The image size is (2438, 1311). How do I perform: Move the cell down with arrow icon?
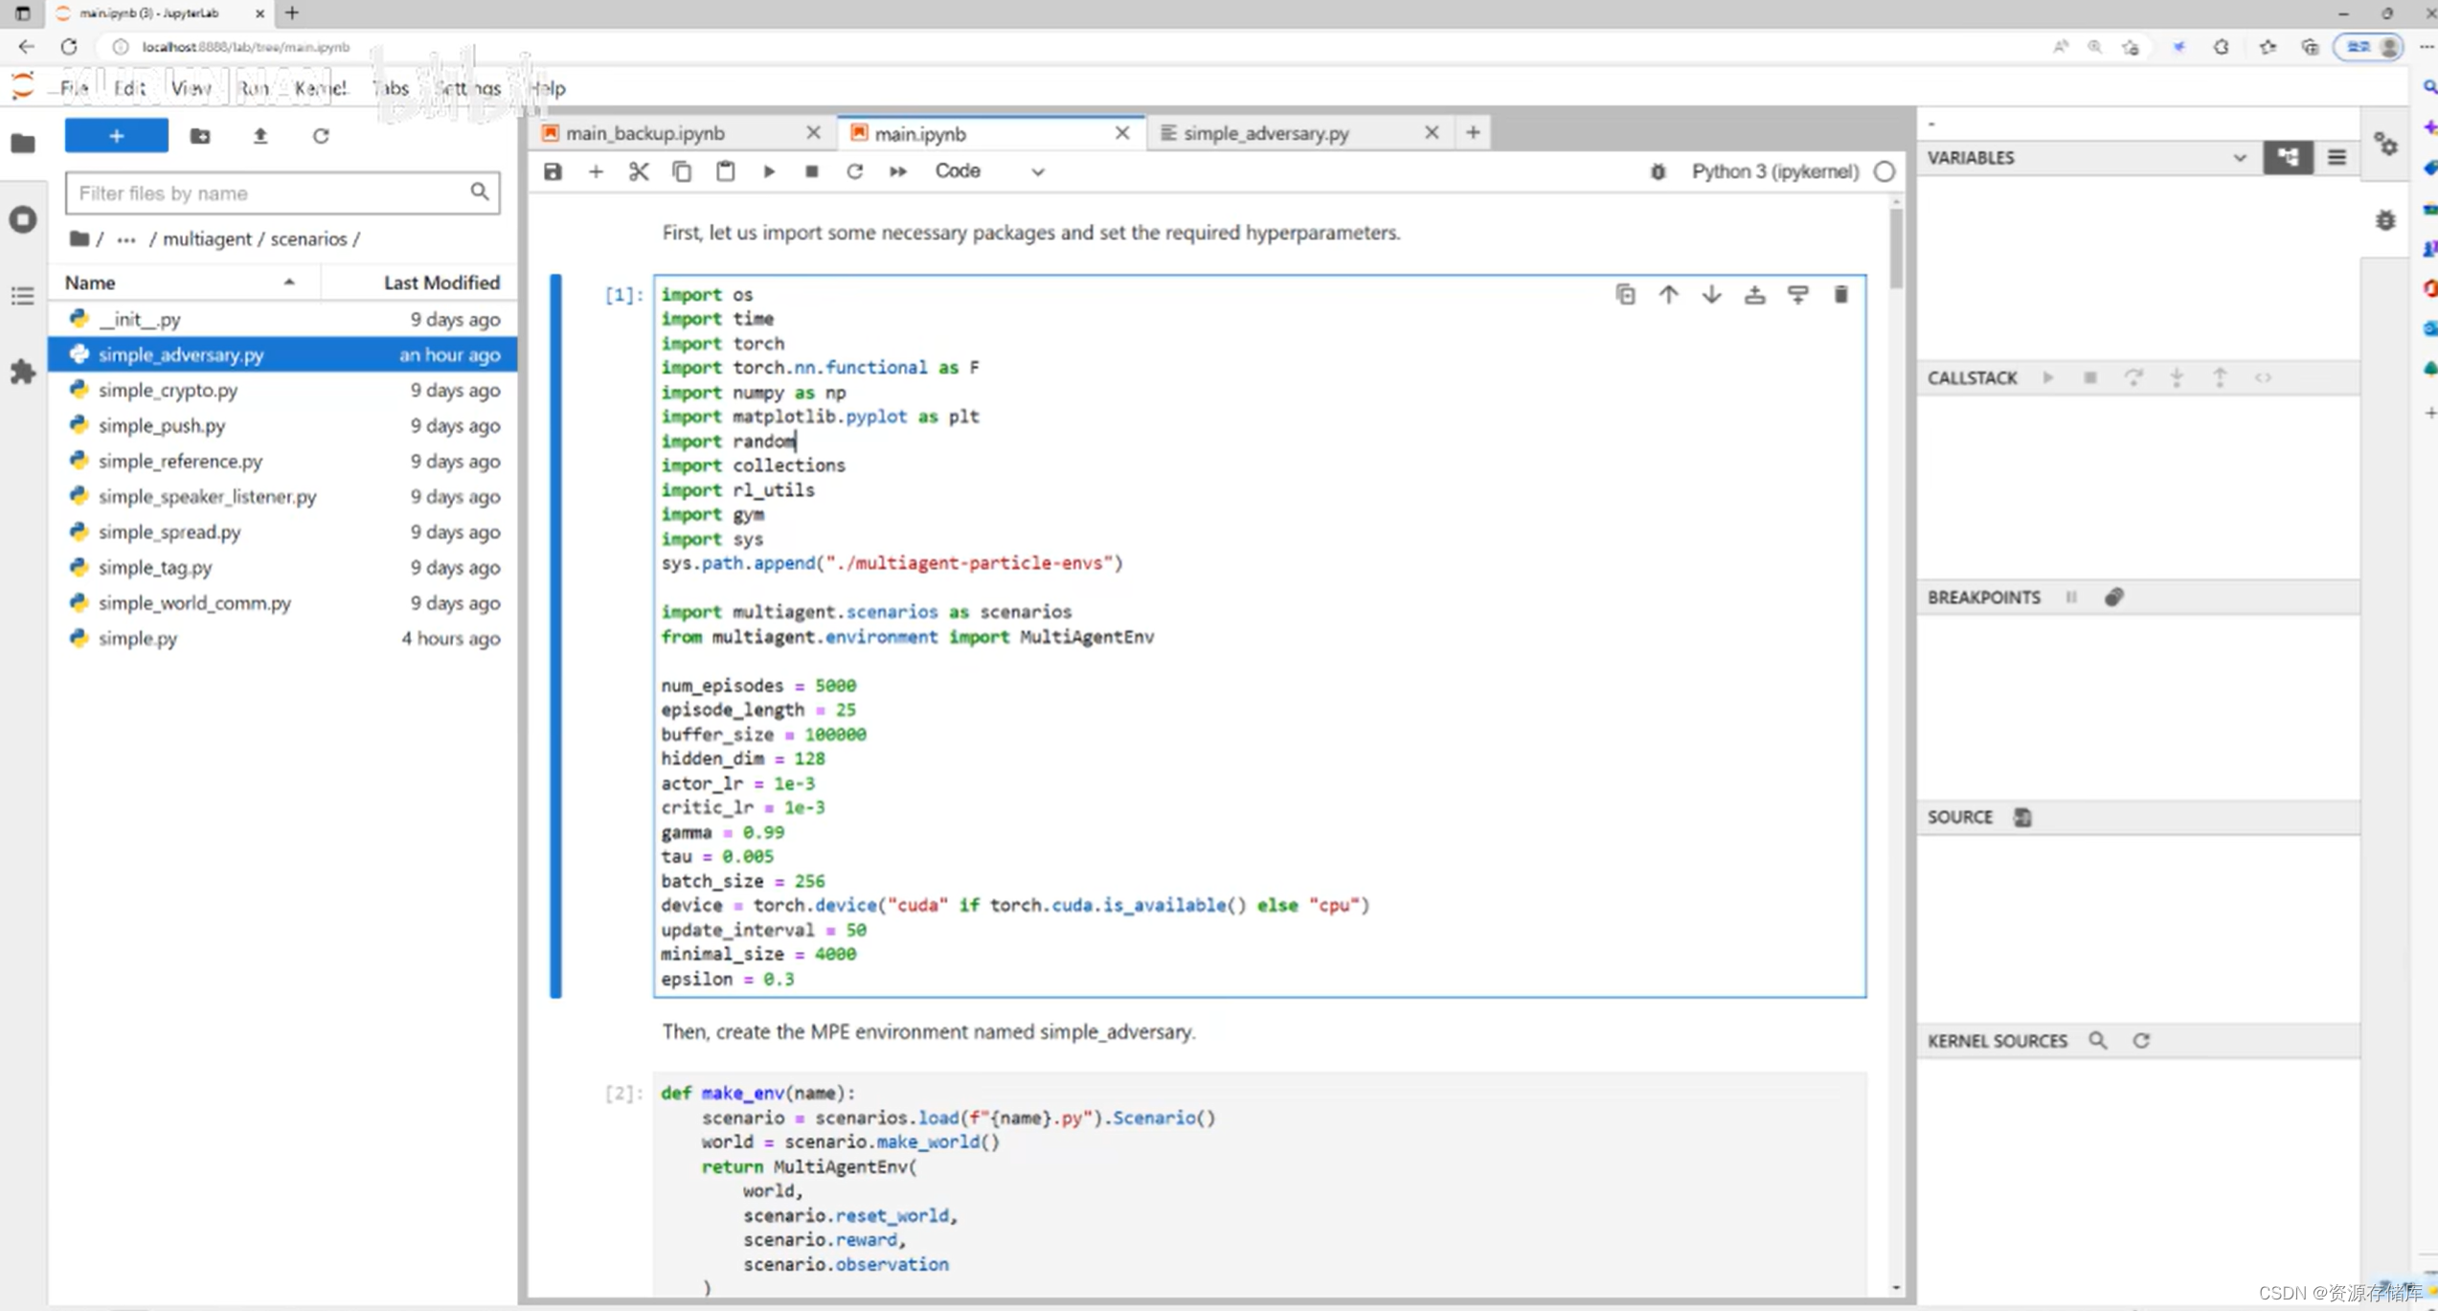click(1711, 295)
